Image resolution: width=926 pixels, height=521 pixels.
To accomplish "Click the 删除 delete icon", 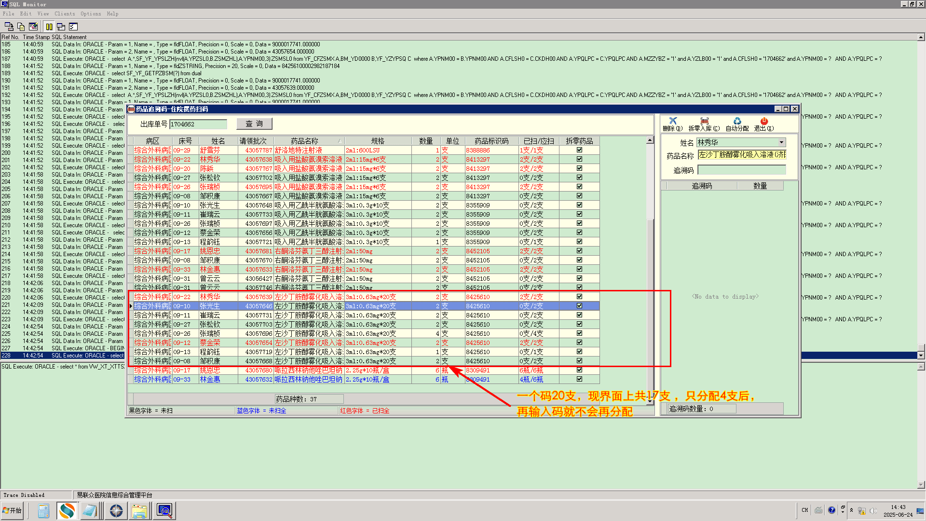I will click(x=672, y=121).
